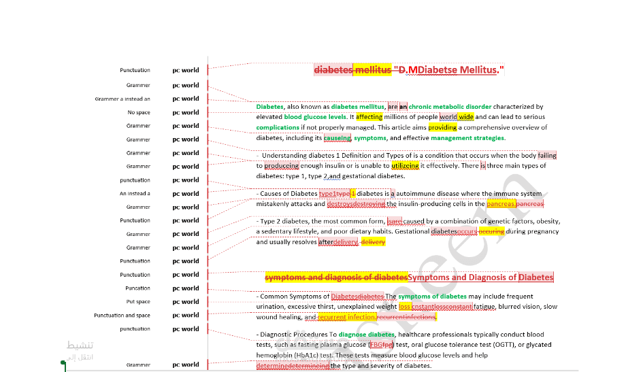Click the 'Diabetesdiabetes' tracked change
The width and height of the screenshot is (626, 372).
357,297
